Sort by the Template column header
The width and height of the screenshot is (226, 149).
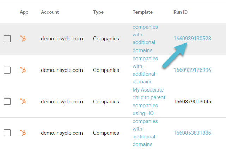click(142, 12)
